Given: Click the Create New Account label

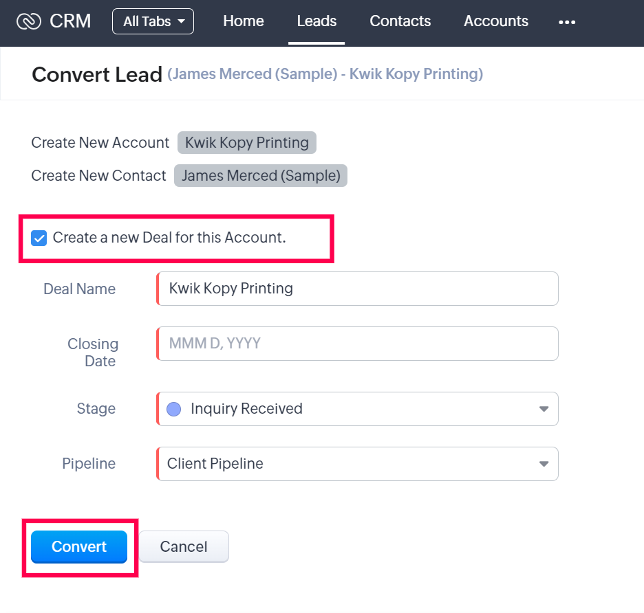Looking at the screenshot, I should [100, 142].
